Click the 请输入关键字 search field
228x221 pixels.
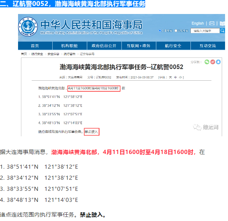(205, 31)
